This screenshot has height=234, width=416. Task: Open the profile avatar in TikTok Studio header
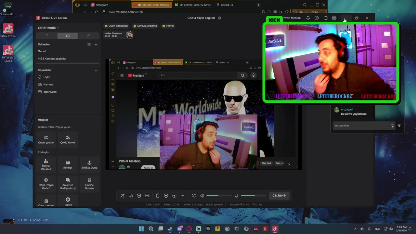coord(334,18)
